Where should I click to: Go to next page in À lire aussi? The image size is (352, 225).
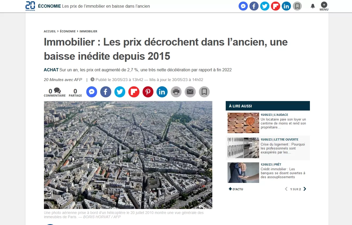[x=305, y=189]
